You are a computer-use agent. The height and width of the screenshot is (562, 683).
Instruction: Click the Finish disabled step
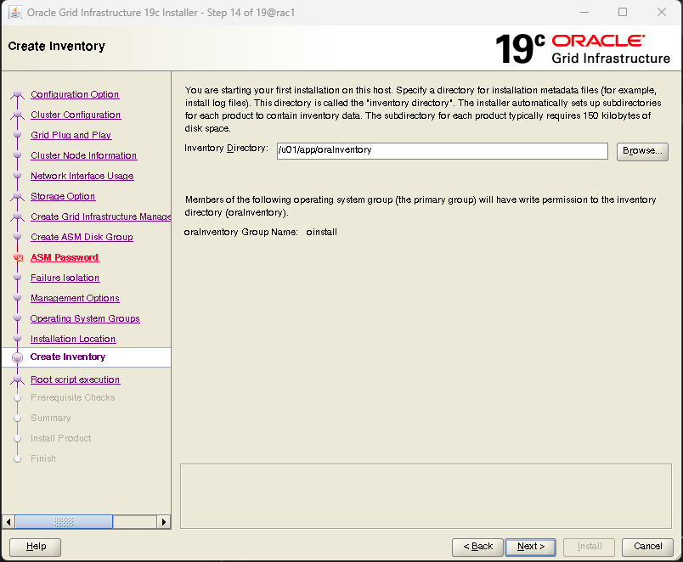coord(43,458)
